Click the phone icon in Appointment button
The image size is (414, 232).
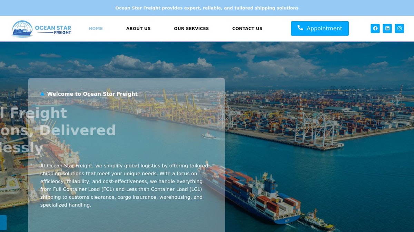coord(300,28)
